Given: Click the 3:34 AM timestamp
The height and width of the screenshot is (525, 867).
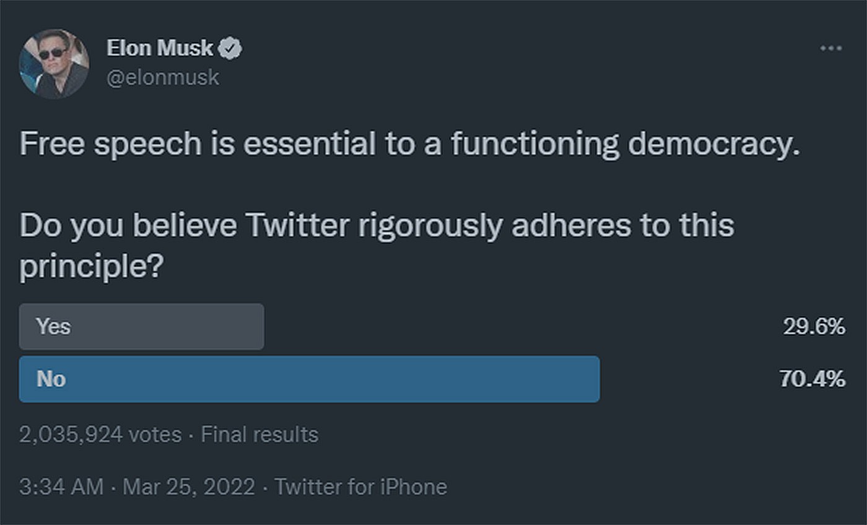Looking at the screenshot, I should pyautogui.click(x=61, y=487).
